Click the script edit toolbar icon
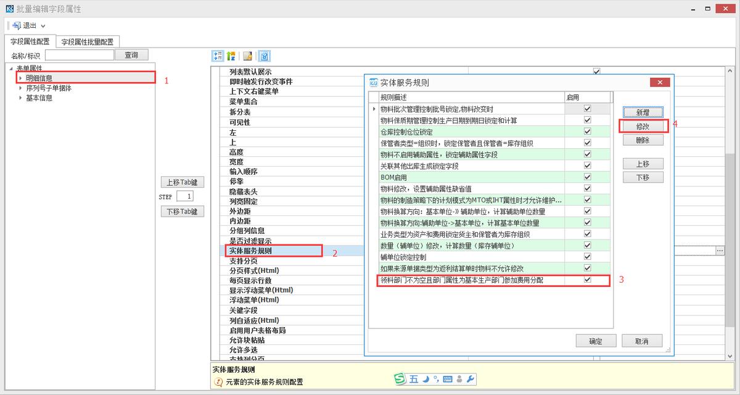Screen dimensions: 740x395 [247, 56]
